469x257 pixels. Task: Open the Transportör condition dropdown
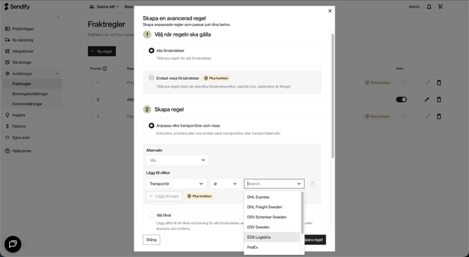click(x=176, y=183)
